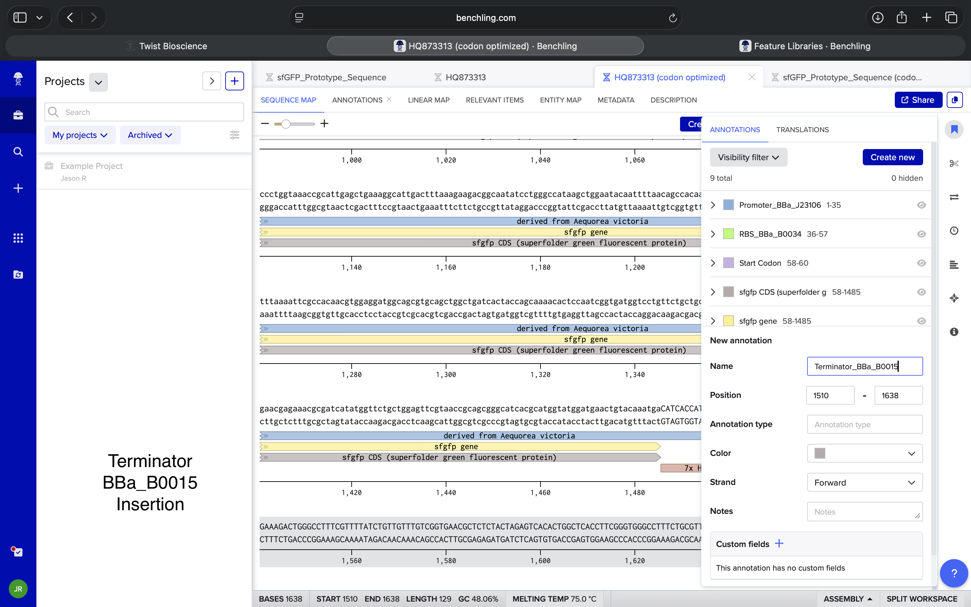Viewport: 971px width, 607px height.
Task: Click the bookmark annotations icon in right rail
Action: tap(954, 130)
